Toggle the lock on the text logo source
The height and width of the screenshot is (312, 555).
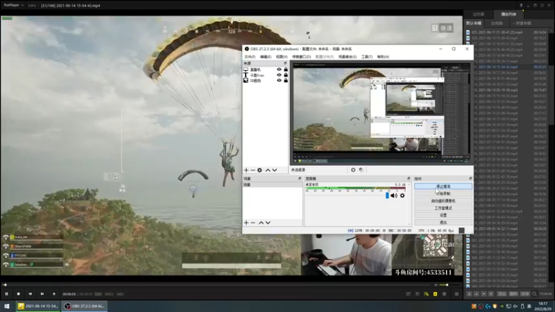pos(286,75)
